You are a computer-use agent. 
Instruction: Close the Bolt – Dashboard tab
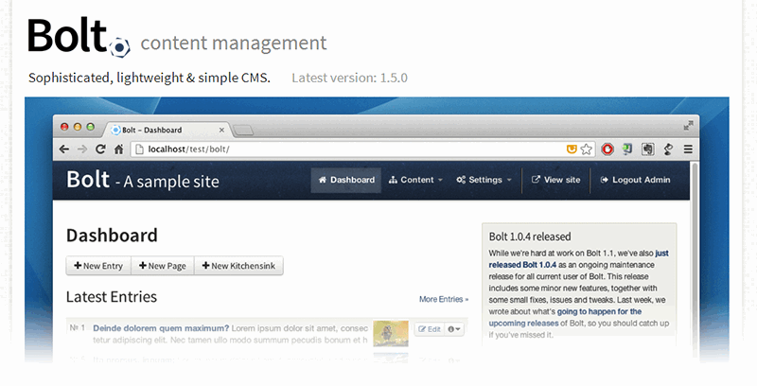point(221,130)
